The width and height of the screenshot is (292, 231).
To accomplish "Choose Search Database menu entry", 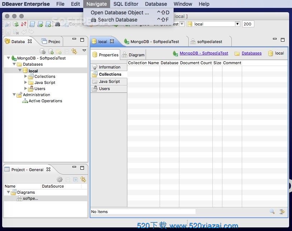I will pyautogui.click(x=128, y=19).
